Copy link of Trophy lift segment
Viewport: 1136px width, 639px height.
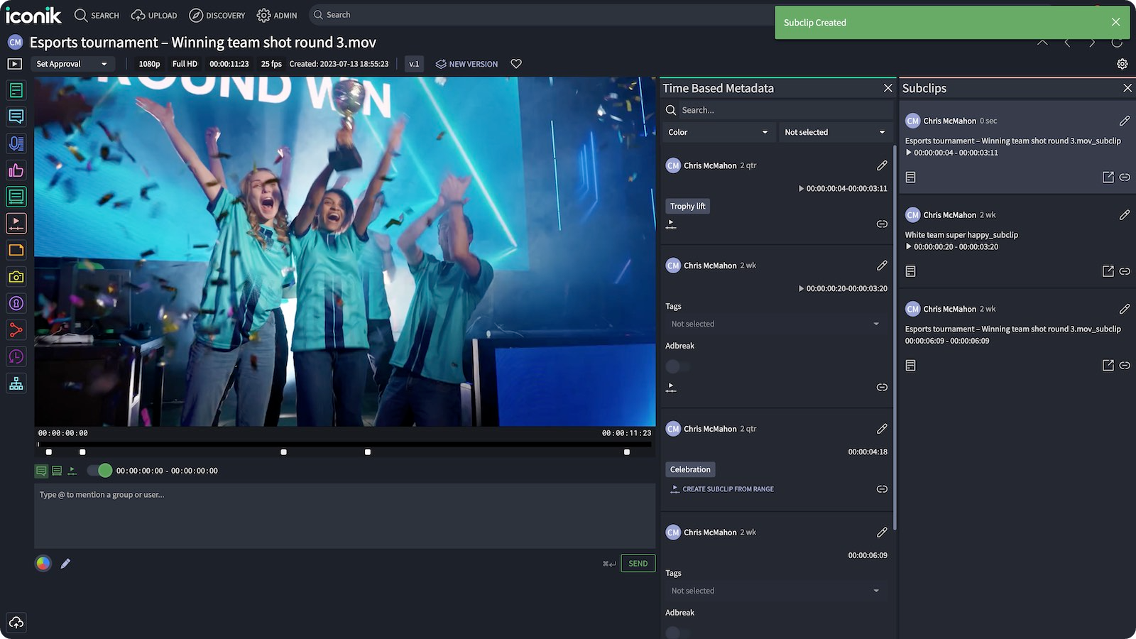coord(882,224)
